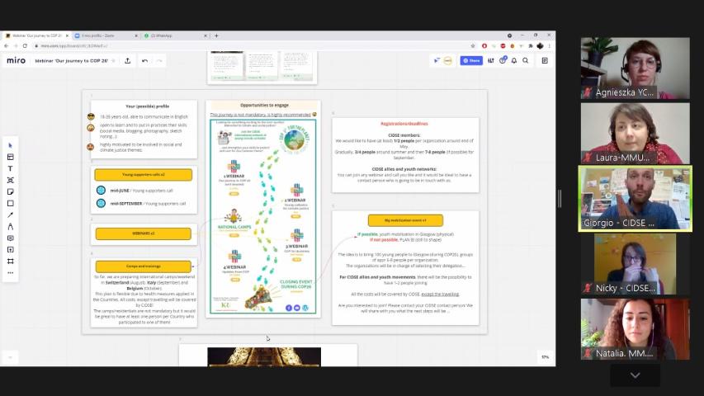Select the Sticky note tool
Image resolution: width=704 pixels, height=396 pixels.
[x=11, y=191]
